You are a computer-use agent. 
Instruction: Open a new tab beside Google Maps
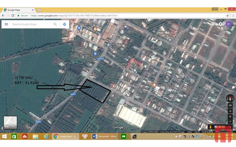(x=39, y=10)
